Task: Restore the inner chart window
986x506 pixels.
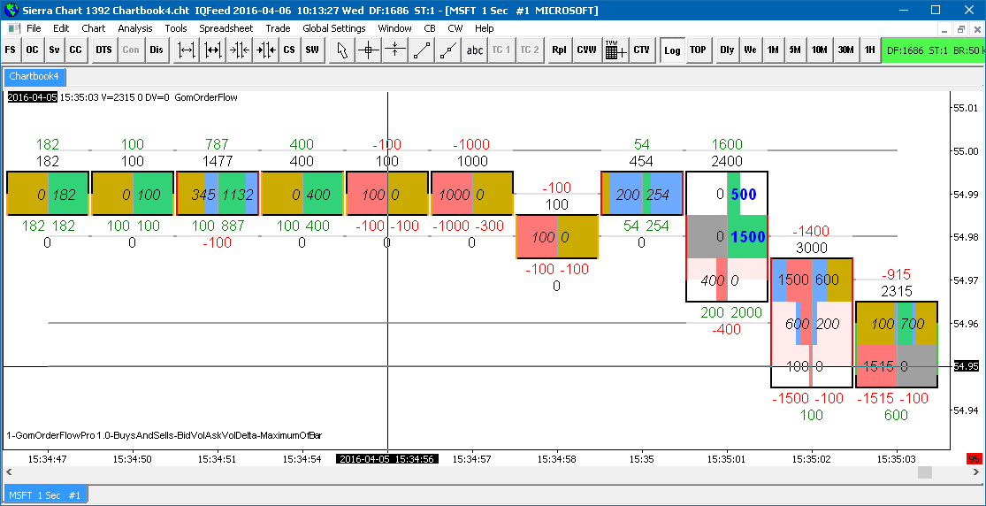Action: [x=960, y=29]
